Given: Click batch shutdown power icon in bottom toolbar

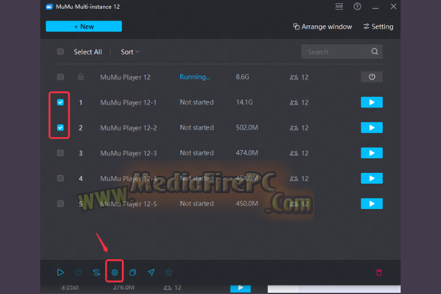Looking at the screenshot, I should pos(78,273).
